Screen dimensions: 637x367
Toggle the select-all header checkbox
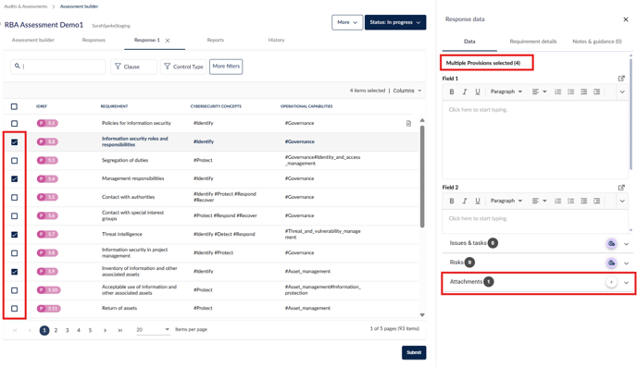click(14, 106)
